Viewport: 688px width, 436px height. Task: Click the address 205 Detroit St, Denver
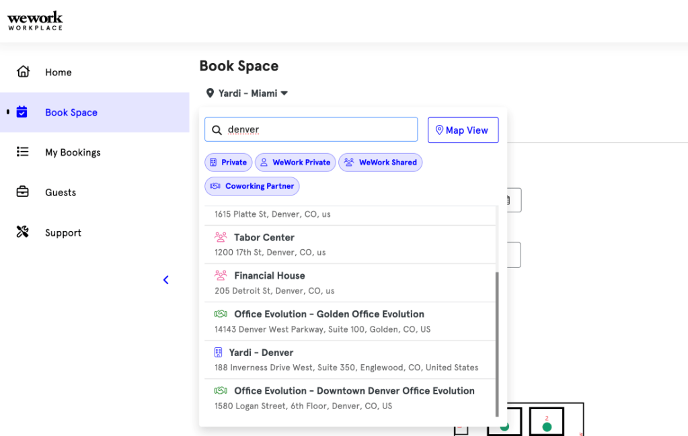tap(274, 291)
